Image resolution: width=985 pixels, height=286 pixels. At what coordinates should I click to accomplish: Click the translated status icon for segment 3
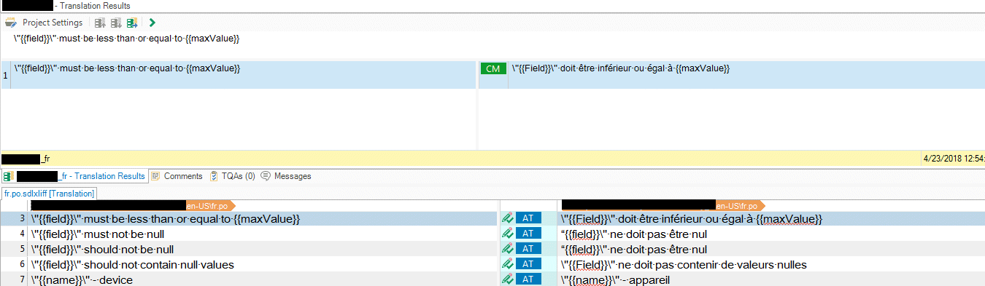(x=507, y=219)
